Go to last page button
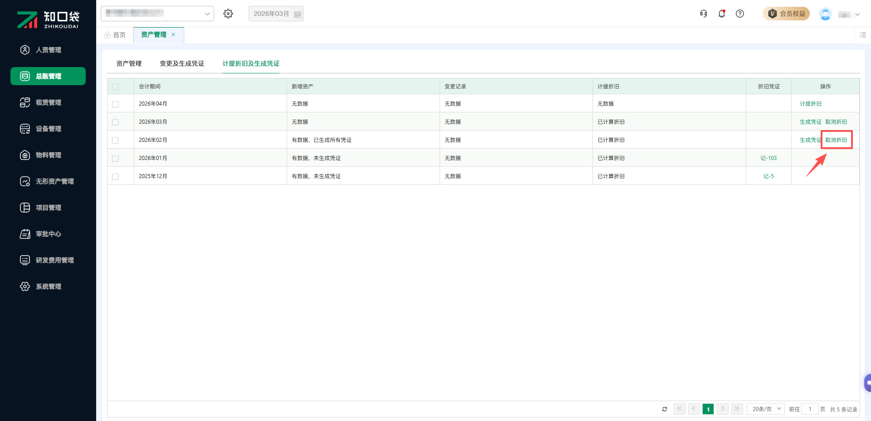The width and height of the screenshot is (871, 421). pyautogui.click(x=737, y=409)
